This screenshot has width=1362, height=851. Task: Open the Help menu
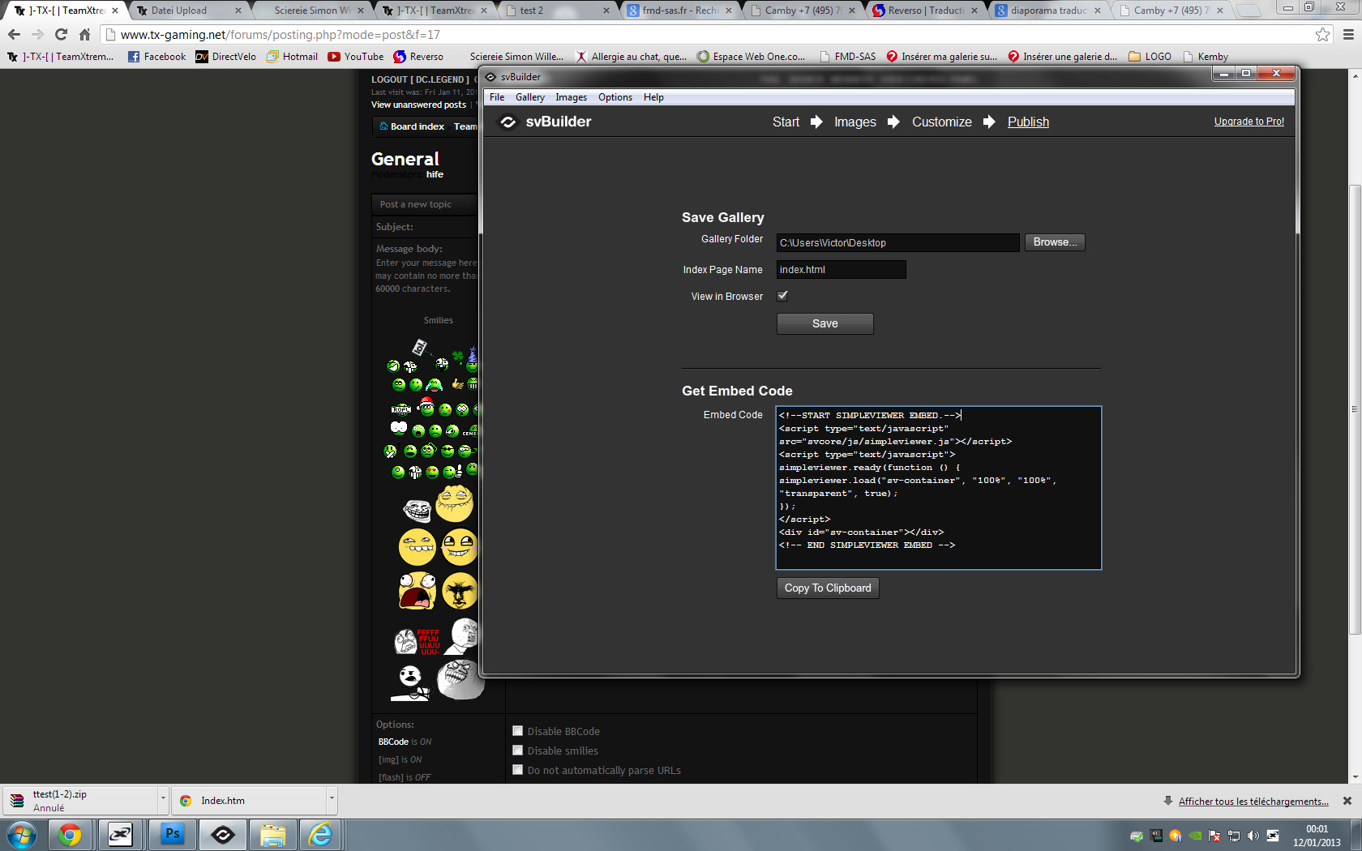653,97
